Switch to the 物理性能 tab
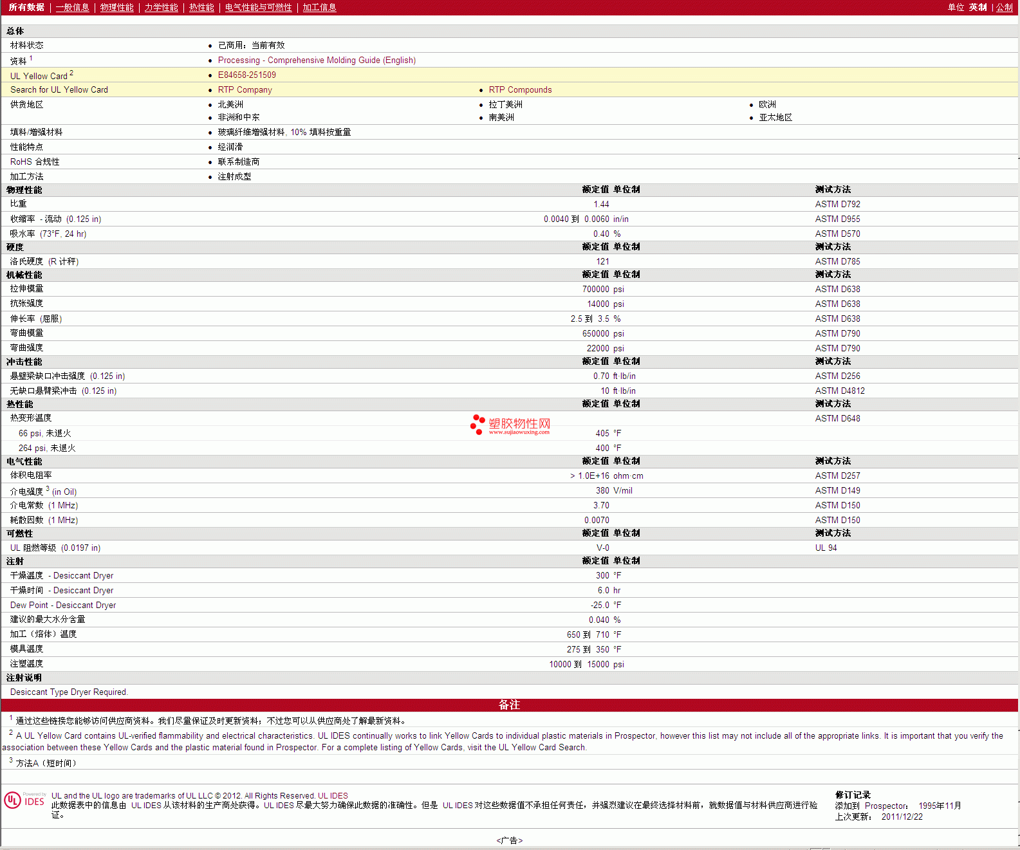The width and height of the screenshot is (1020, 850). pos(116,7)
